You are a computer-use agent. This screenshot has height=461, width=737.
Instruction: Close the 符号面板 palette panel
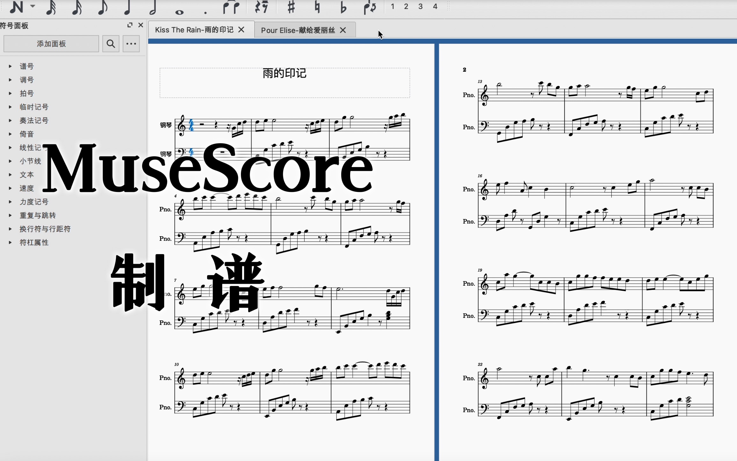141,25
